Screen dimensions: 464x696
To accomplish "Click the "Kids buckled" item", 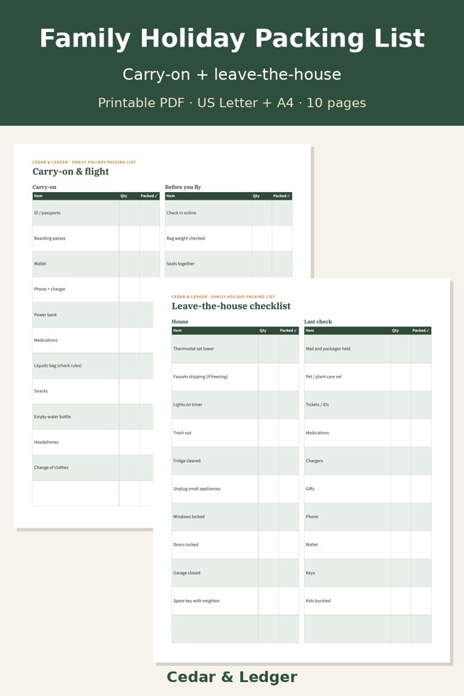I will click(318, 601).
